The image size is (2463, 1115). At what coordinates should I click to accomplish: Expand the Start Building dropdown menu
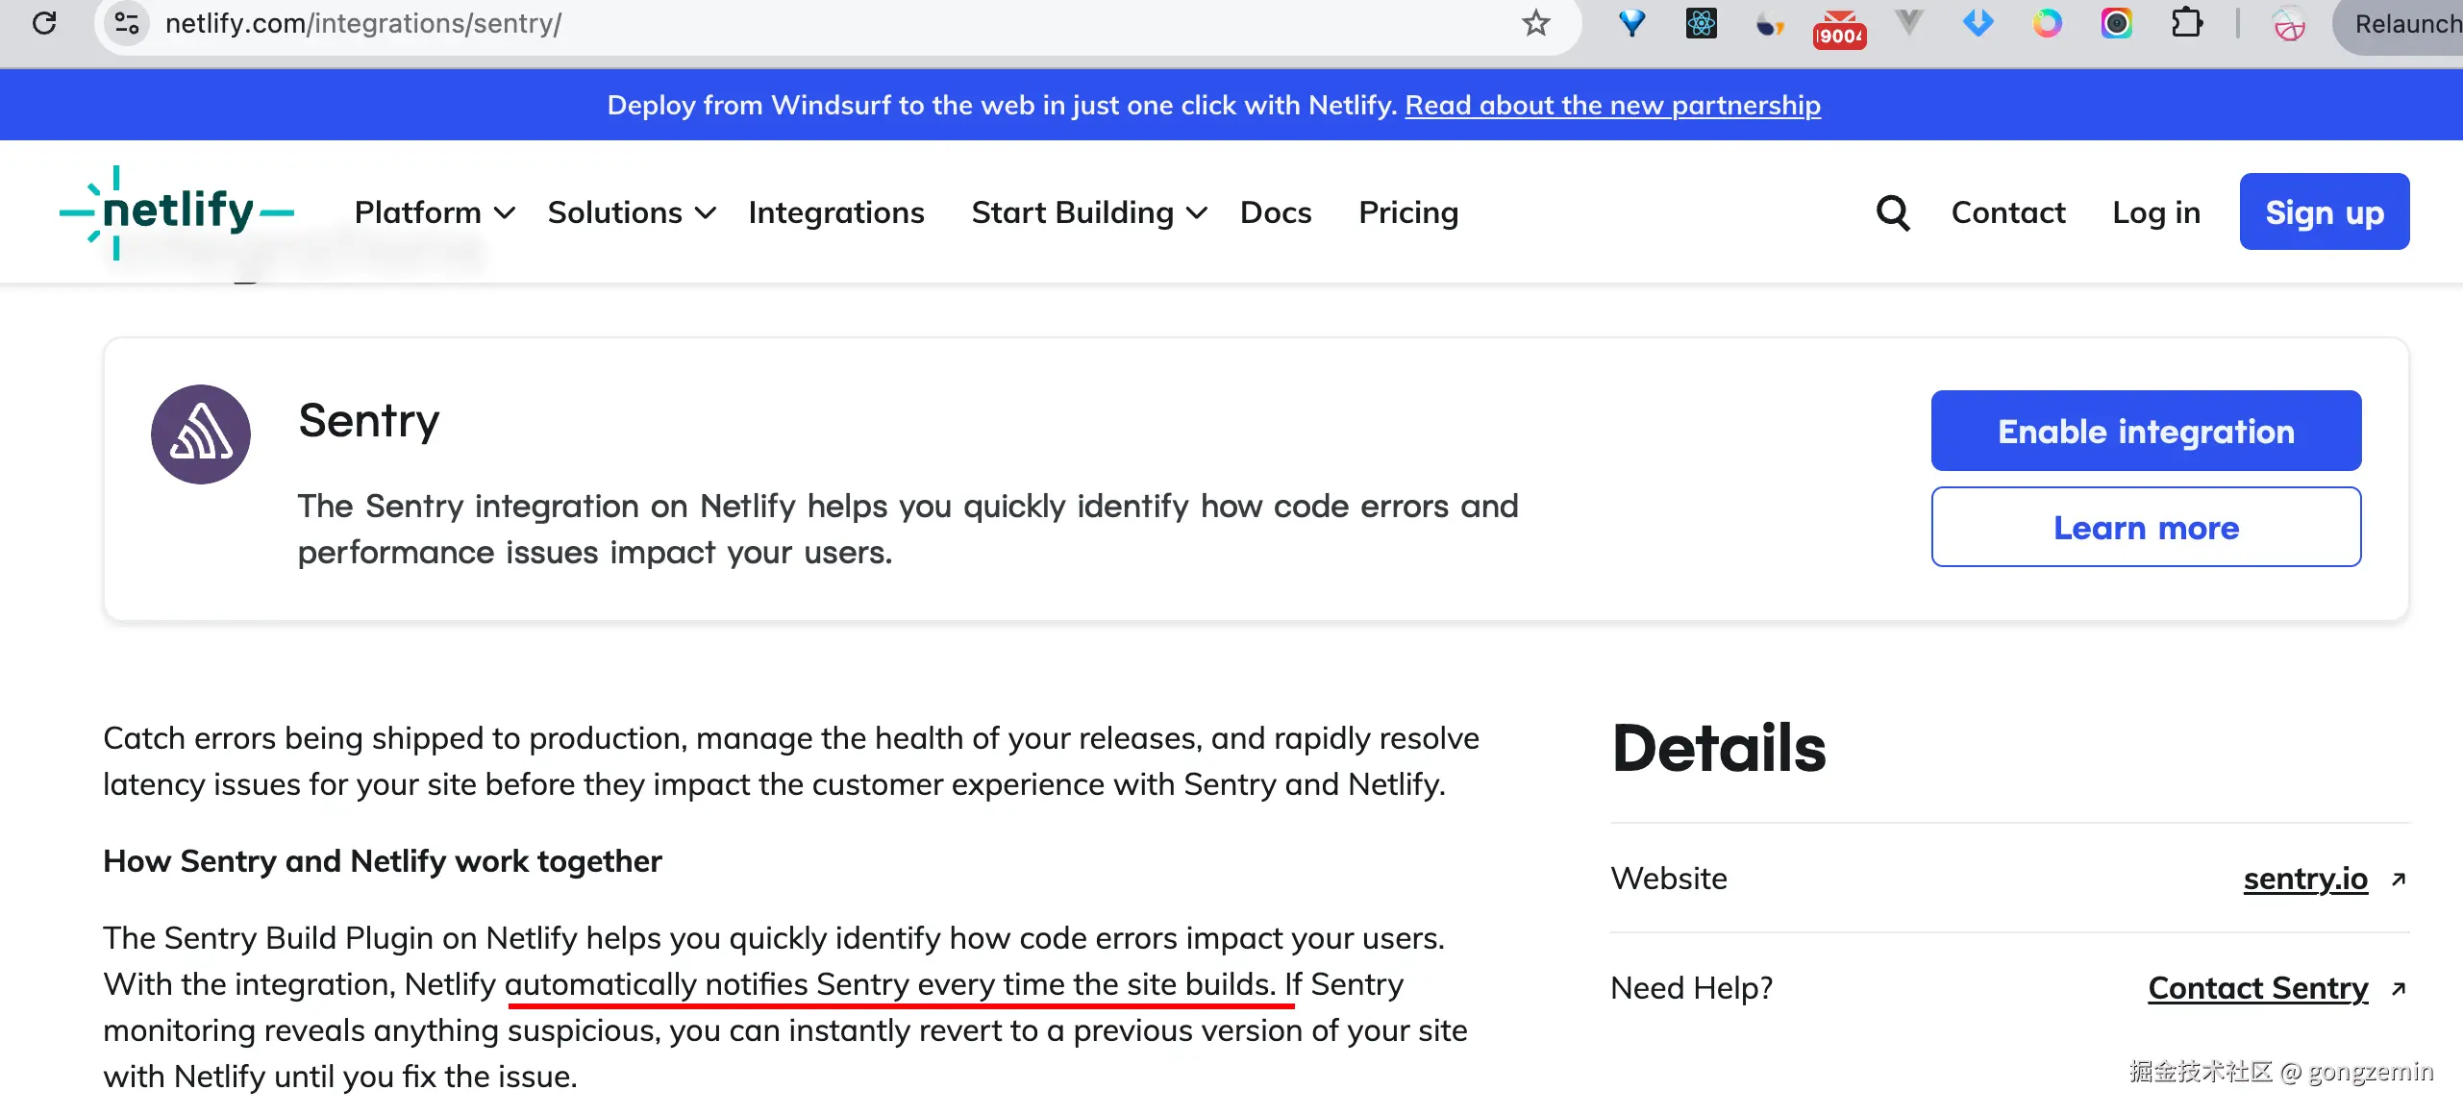pyautogui.click(x=1088, y=212)
